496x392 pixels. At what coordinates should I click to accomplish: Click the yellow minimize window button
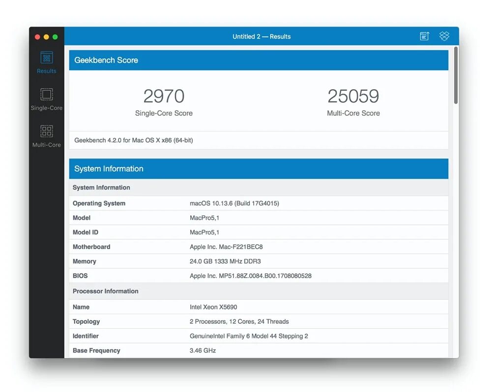click(46, 37)
